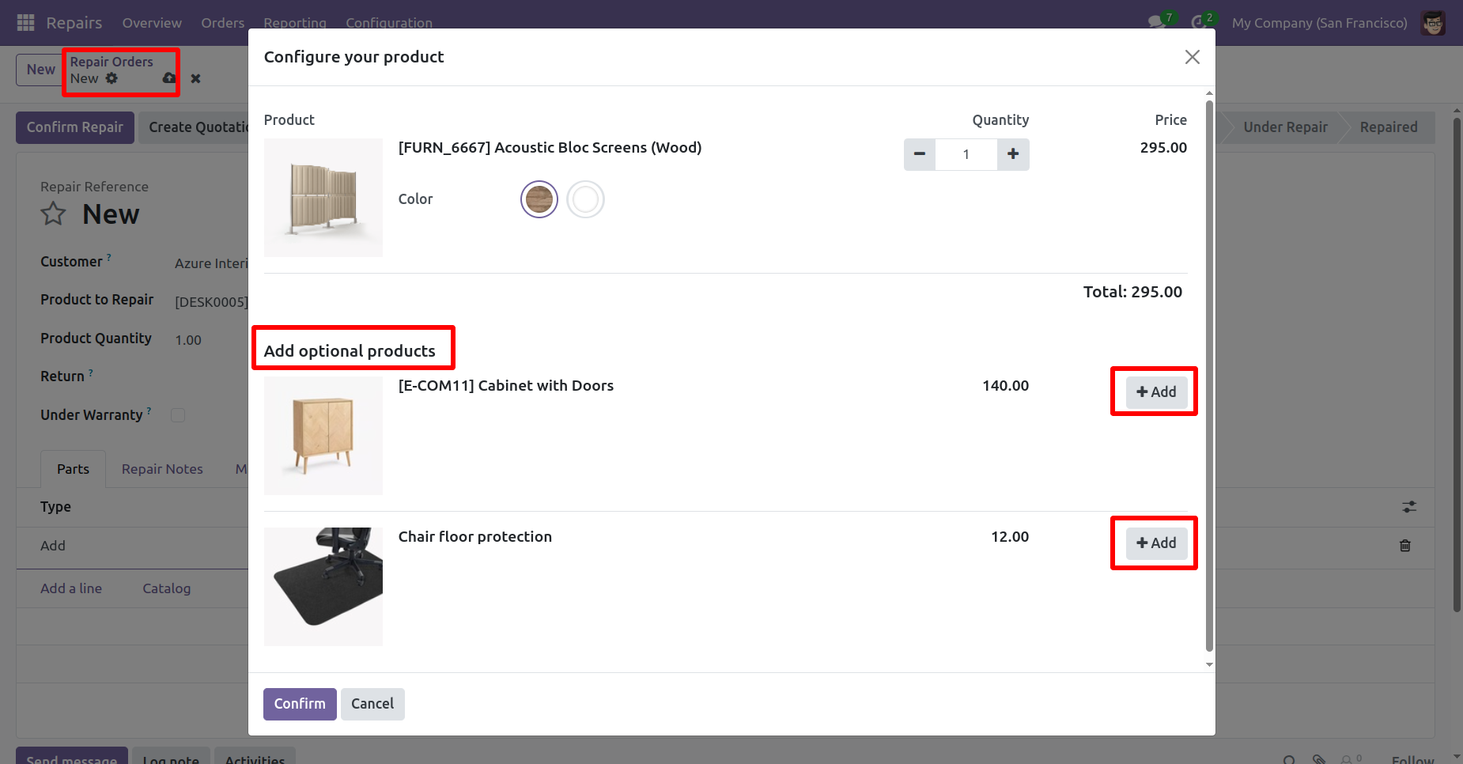
Task: Open My Company (San Francisco) switcher
Action: click(1319, 23)
